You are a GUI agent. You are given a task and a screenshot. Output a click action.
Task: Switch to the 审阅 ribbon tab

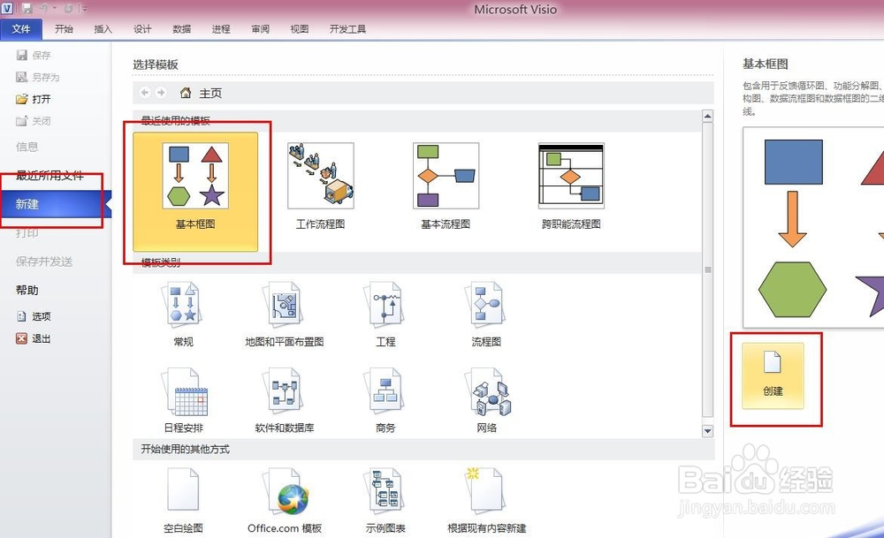pos(260,29)
